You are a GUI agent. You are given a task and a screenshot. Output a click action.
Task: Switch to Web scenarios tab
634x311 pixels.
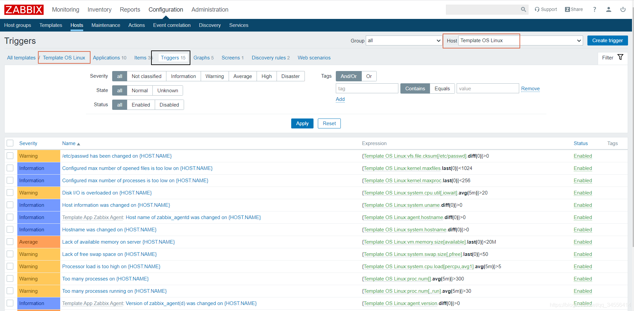(x=314, y=58)
